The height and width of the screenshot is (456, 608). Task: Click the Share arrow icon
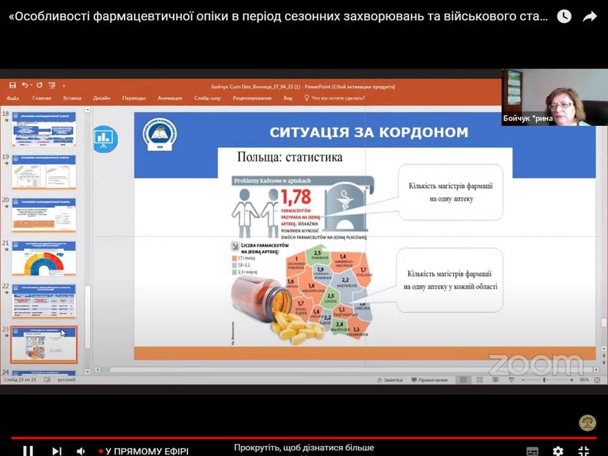[590, 16]
